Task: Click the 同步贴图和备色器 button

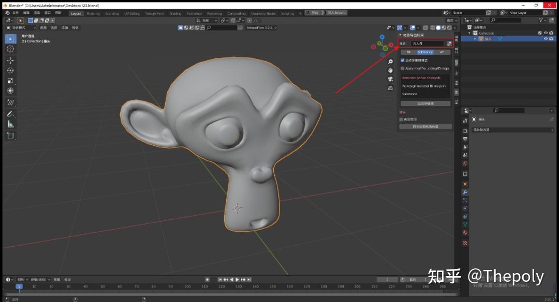Action: (x=424, y=126)
